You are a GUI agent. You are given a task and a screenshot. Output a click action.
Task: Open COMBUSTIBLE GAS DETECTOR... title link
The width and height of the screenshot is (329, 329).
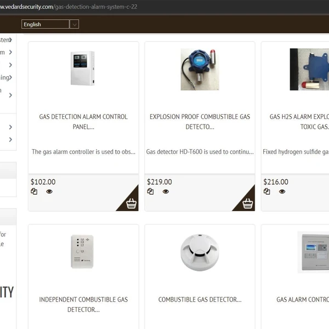click(x=200, y=299)
